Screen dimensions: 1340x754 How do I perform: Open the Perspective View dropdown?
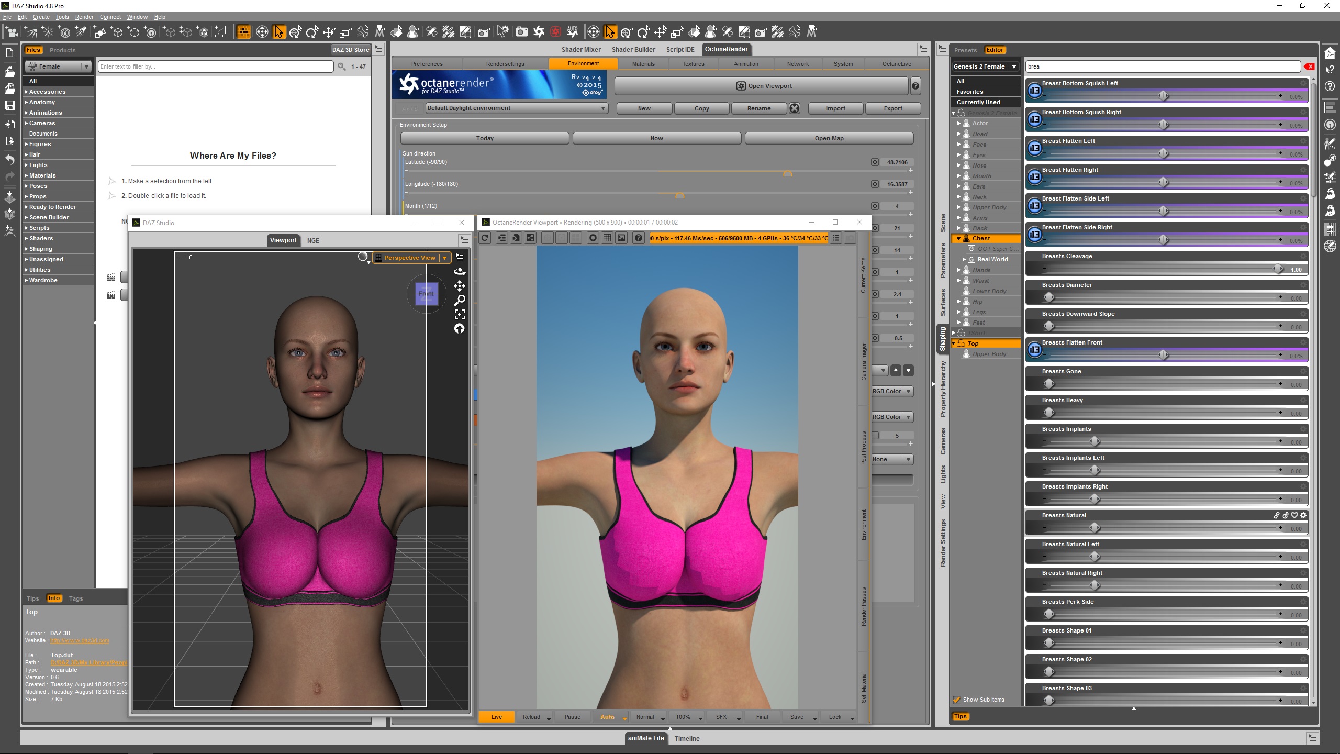[x=444, y=258]
